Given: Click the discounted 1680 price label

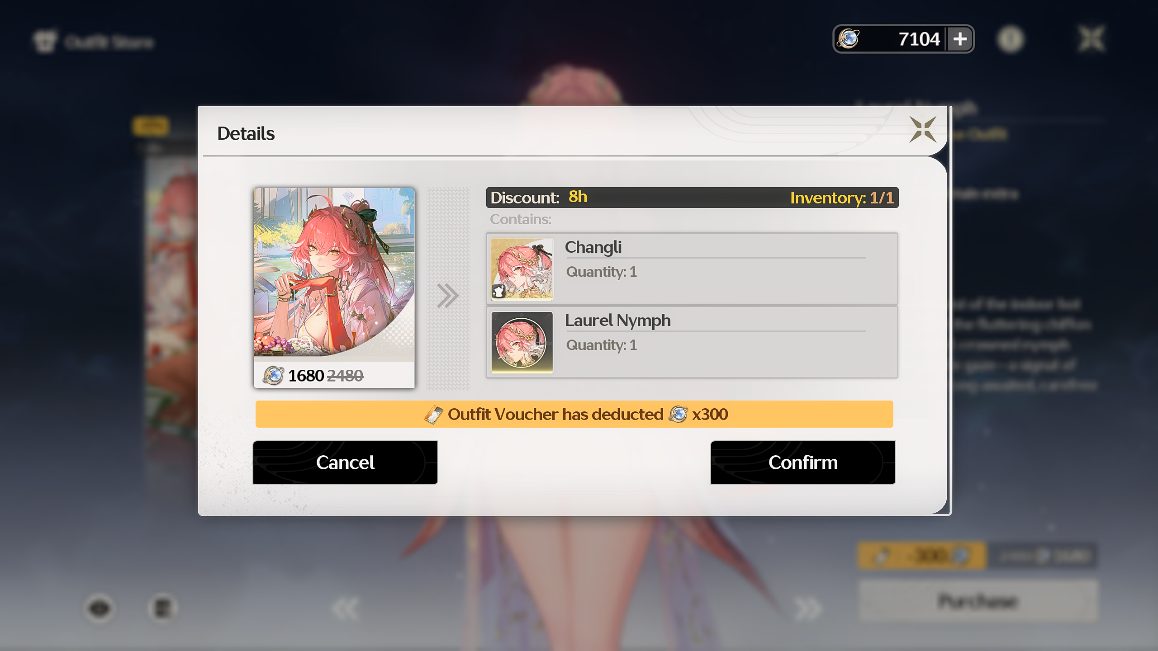Looking at the screenshot, I should (x=306, y=376).
